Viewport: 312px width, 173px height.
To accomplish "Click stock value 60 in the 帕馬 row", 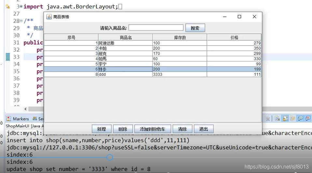I will tap(180, 59).
